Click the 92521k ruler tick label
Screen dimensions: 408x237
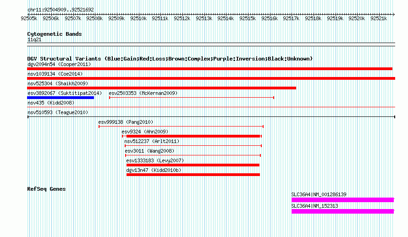pos(379,18)
